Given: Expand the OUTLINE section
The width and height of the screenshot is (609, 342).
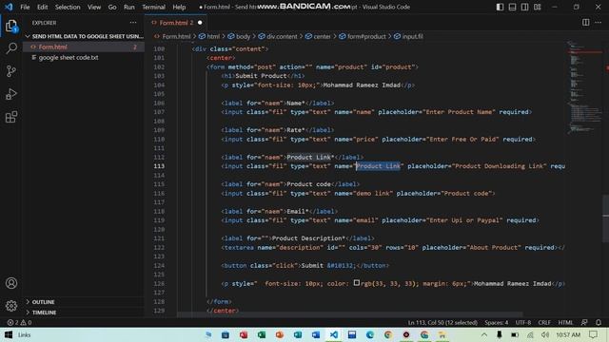Looking at the screenshot, I should (x=84, y=302).
